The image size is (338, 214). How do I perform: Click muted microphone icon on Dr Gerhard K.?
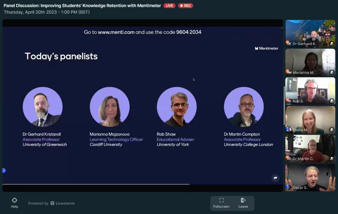332,44
